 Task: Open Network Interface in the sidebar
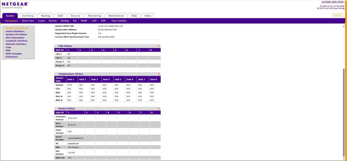tap(16, 44)
